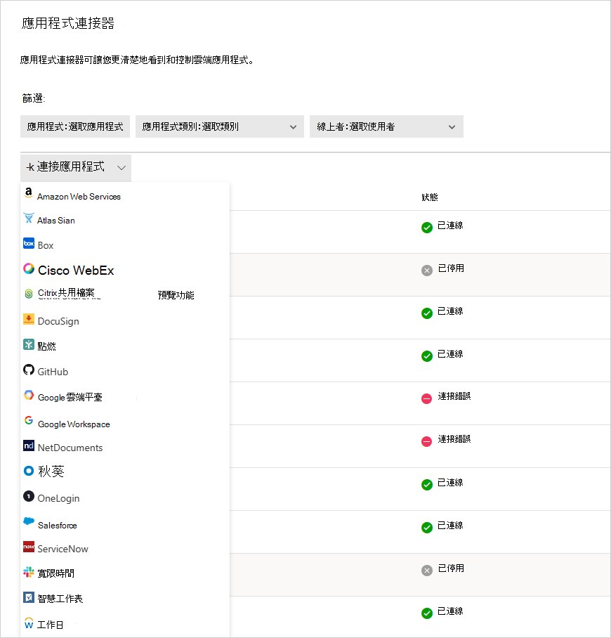The height and width of the screenshot is (638, 611).
Task: Select the Cisco WebEx icon
Action: point(28,269)
